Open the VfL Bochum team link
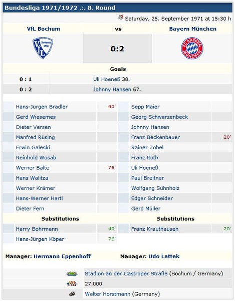235x301 pixels. click(x=44, y=29)
